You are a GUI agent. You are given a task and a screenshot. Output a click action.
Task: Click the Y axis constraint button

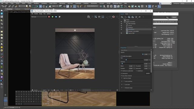point(149,6)
